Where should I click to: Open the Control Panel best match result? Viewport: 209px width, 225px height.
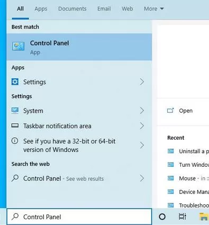pyautogui.click(x=79, y=47)
